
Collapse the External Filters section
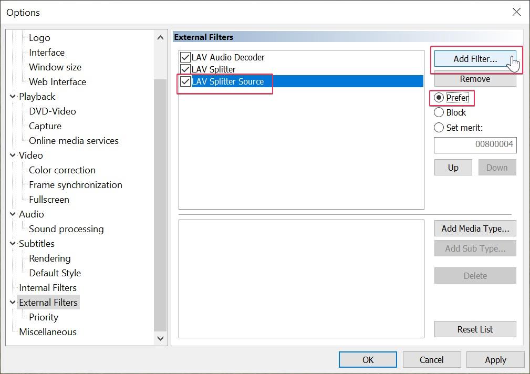12,302
